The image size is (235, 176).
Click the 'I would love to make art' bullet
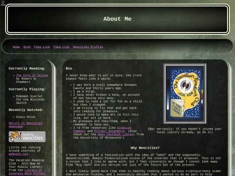(106, 116)
